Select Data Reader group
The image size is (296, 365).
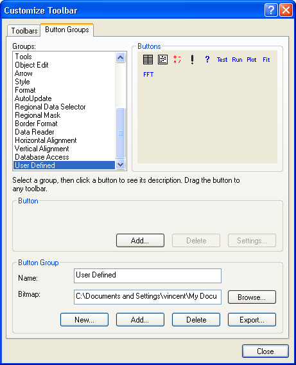click(64, 132)
